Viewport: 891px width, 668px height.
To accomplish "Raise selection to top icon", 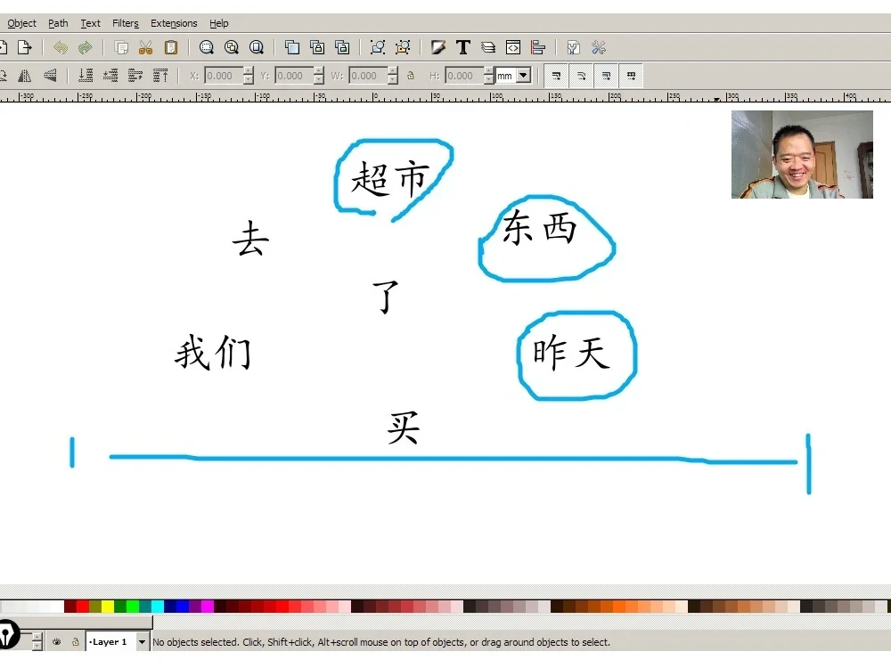I will click(x=160, y=76).
